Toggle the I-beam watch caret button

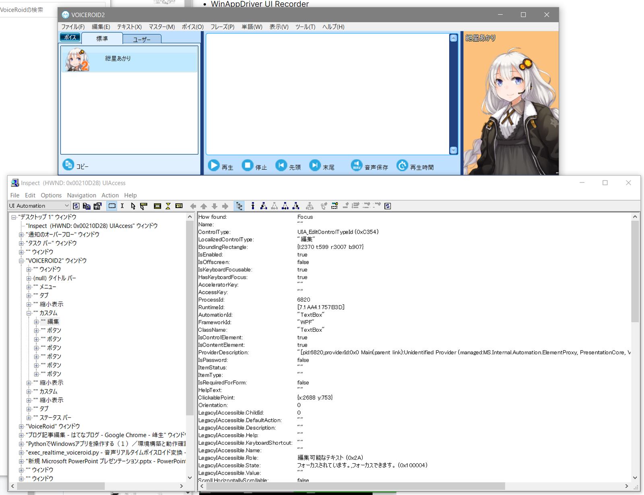pyautogui.click(x=122, y=206)
